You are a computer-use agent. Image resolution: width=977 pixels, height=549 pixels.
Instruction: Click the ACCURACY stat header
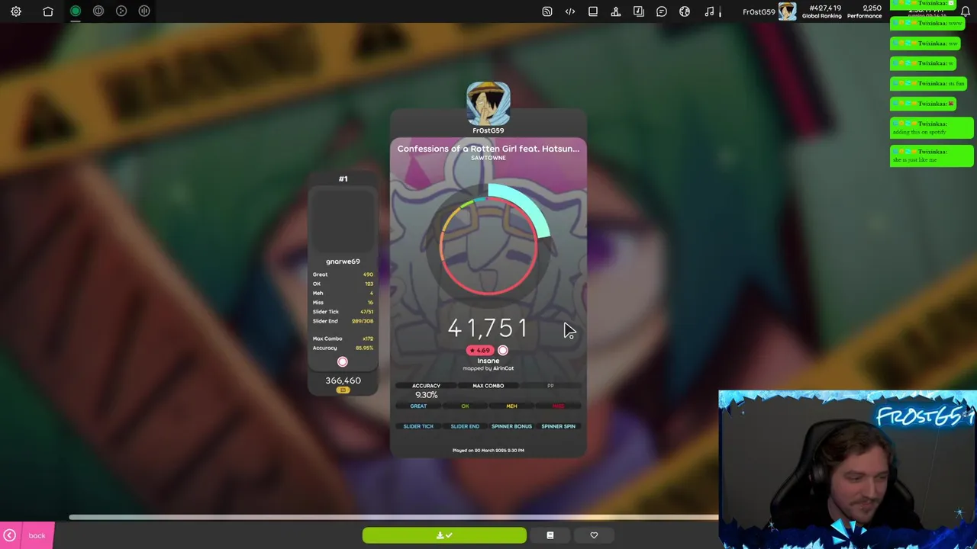426,386
